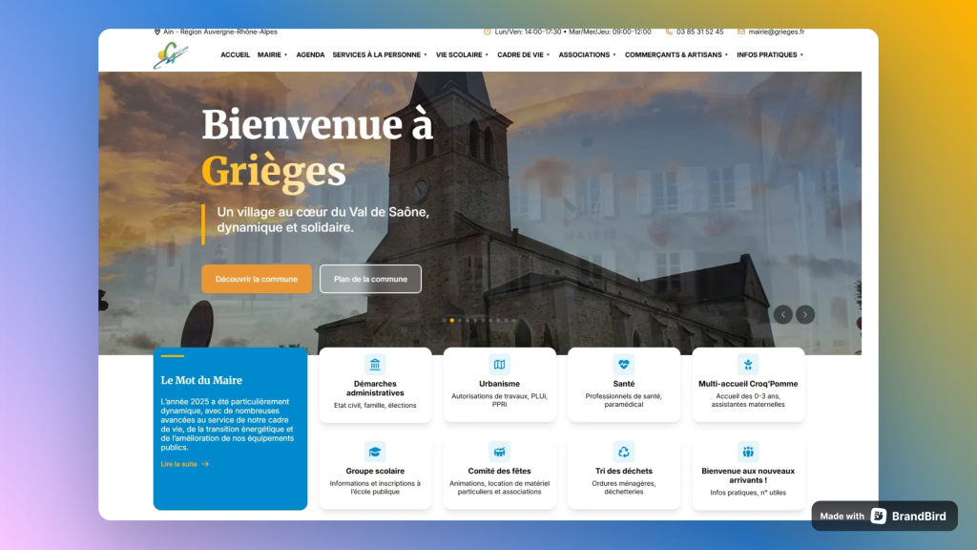Screen dimensions: 977x550
Task: Click the BrandBird logo badge
Action: 879,516
